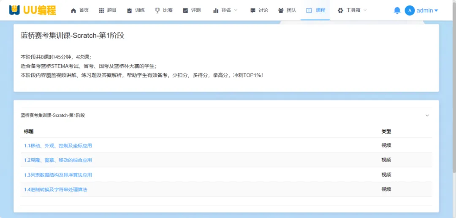Click the course title 蓝桥赛考集训课-Scratch-第1阶段 heading

click(73, 35)
